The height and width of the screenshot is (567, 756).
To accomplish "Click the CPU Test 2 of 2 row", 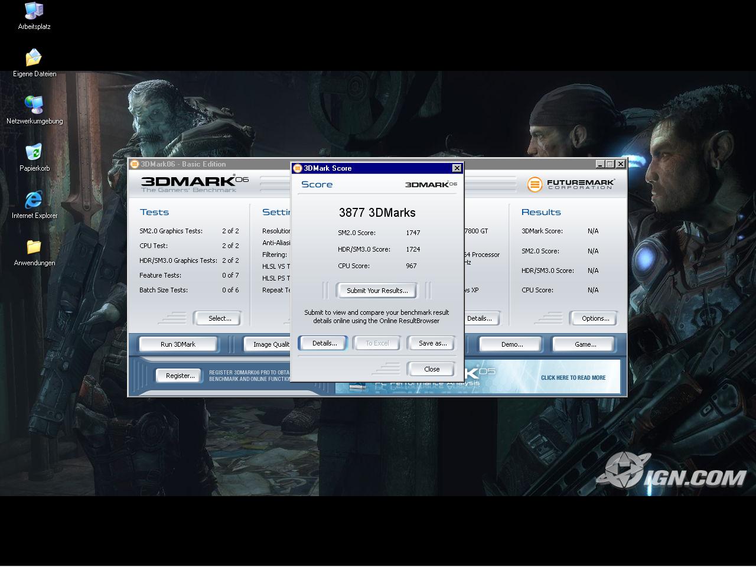I will 189,246.
